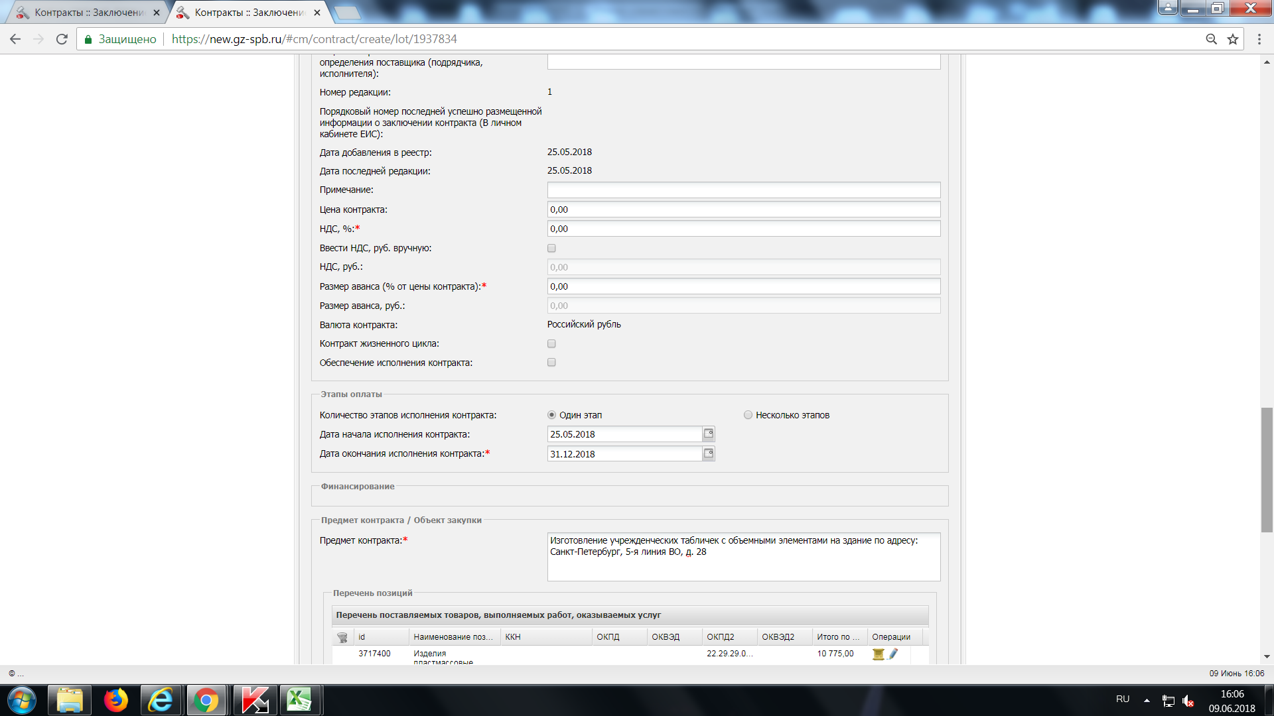Image resolution: width=1274 pixels, height=716 pixels.
Task: Show hidden system tray icons arrow
Action: pos(1147,700)
